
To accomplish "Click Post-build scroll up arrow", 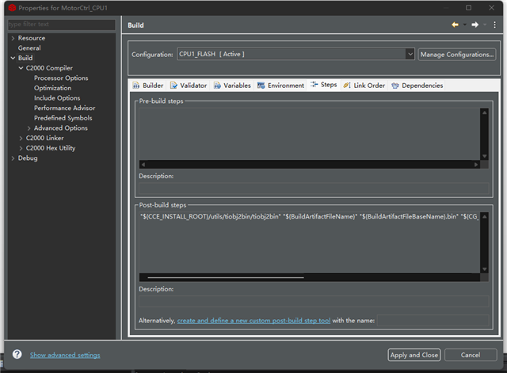I will point(484,216).
